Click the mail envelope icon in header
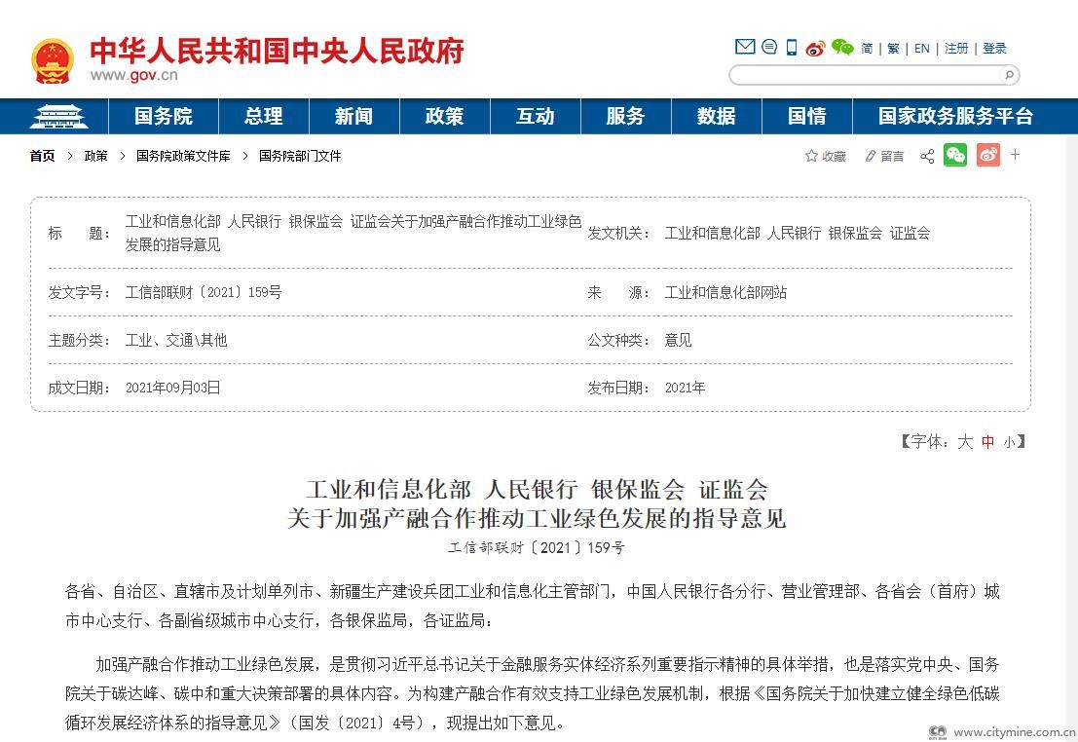Viewport: 1078px width, 742px height. point(745,47)
